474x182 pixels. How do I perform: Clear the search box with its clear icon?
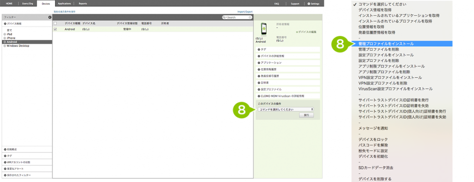[x=250, y=18]
